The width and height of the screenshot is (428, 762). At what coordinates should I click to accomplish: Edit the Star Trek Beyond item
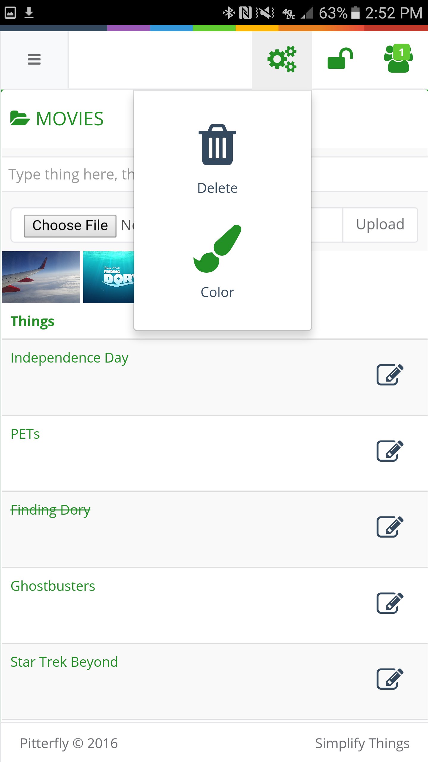[390, 679]
